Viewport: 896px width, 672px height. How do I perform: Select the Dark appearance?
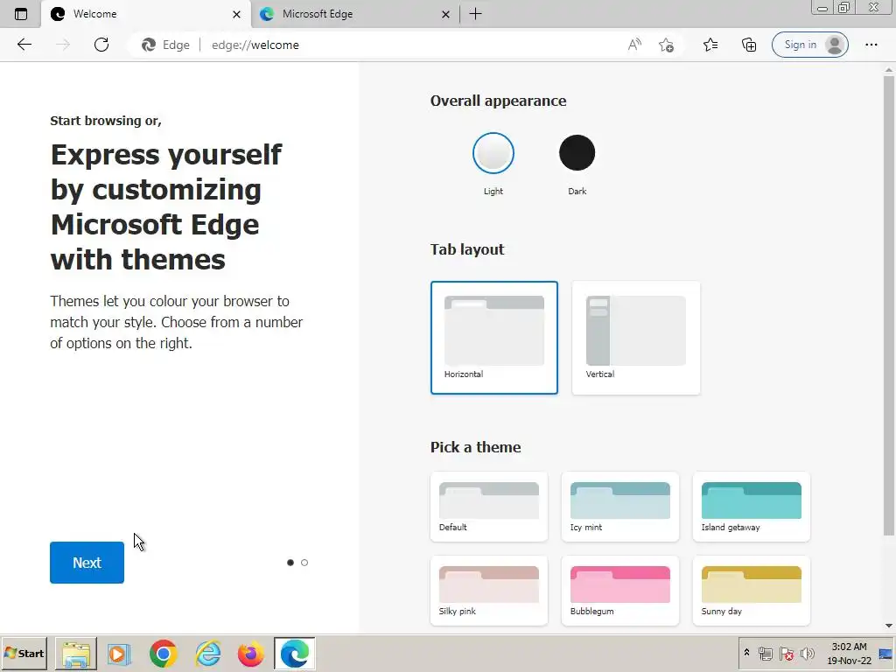tap(577, 152)
